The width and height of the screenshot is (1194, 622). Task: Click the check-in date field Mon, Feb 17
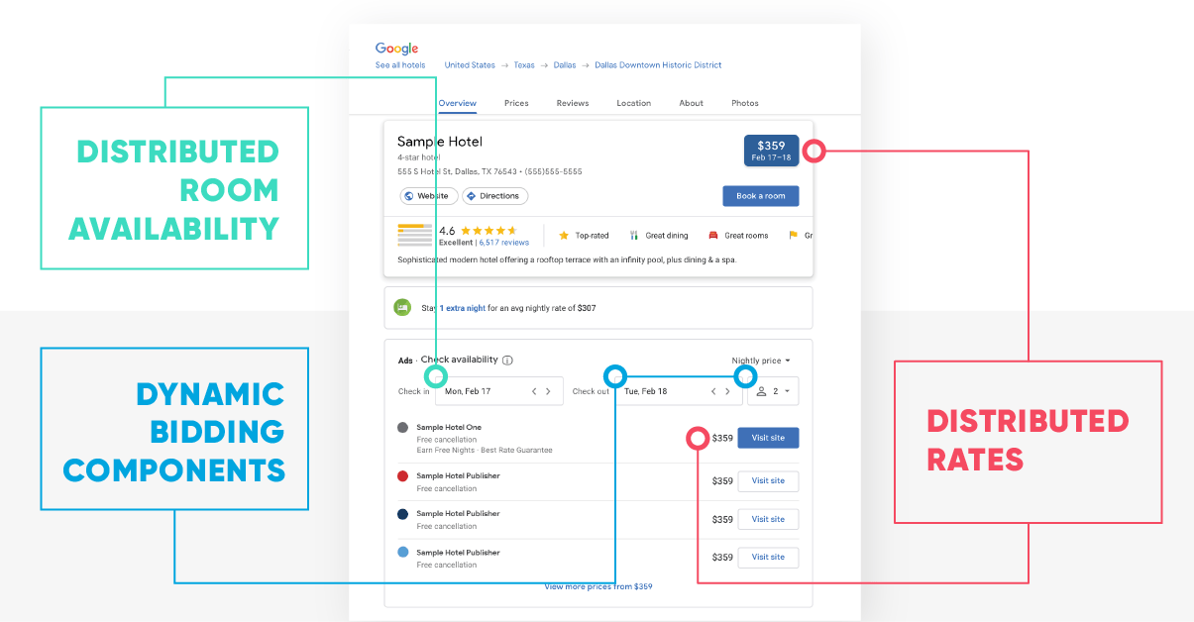point(499,391)
